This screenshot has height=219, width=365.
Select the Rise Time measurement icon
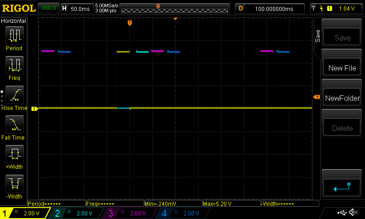15,95
